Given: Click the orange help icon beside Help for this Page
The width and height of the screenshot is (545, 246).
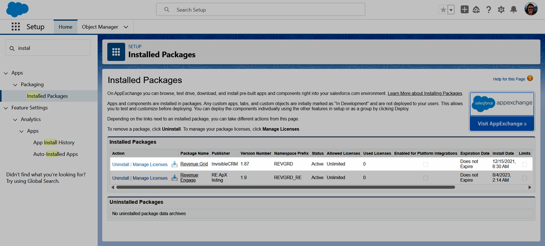Looking at the screenshot, I should (530, 78).
